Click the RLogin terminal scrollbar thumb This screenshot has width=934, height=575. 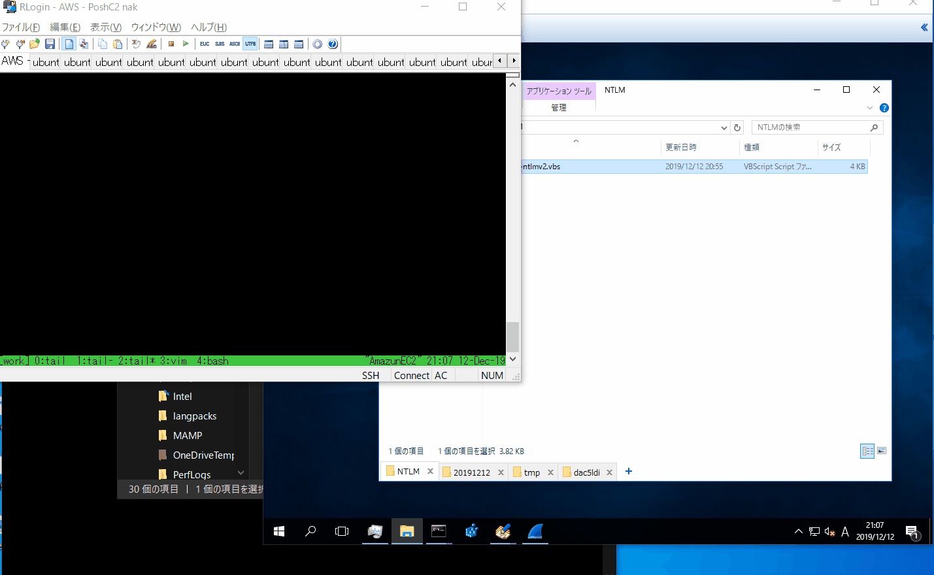coord(513,337)
